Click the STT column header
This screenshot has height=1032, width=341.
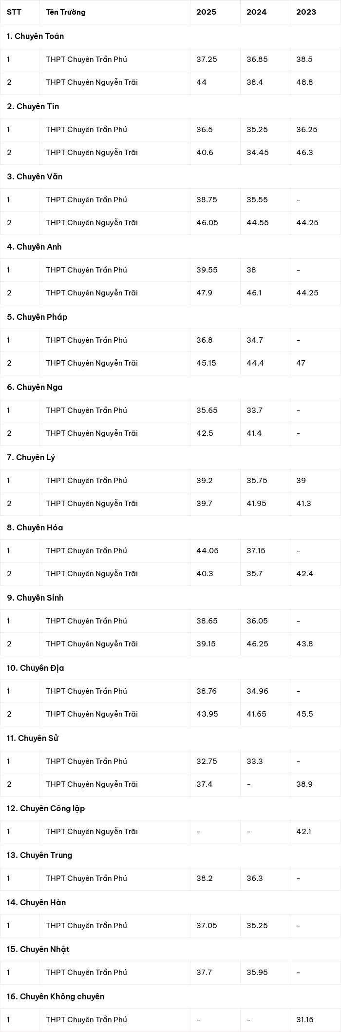point(14,12)
